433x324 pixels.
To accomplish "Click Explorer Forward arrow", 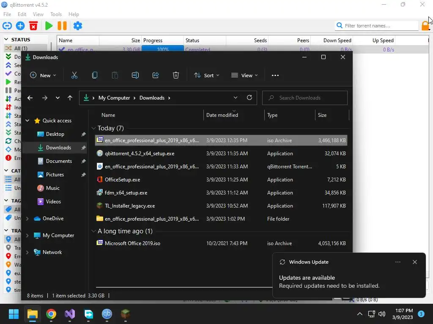I will pos(45,98).
